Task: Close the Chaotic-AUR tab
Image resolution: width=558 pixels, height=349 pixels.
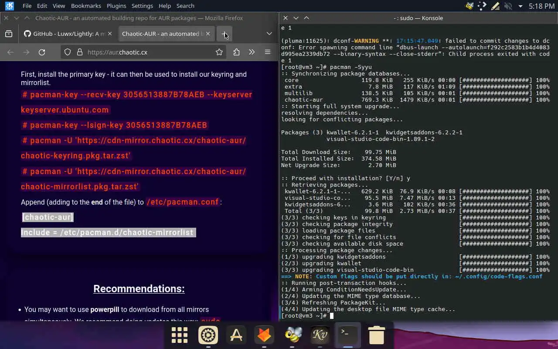Action: 208,34
